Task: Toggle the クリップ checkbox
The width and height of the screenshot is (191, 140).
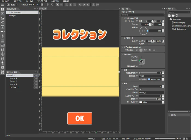Action: tap(141, 57)
